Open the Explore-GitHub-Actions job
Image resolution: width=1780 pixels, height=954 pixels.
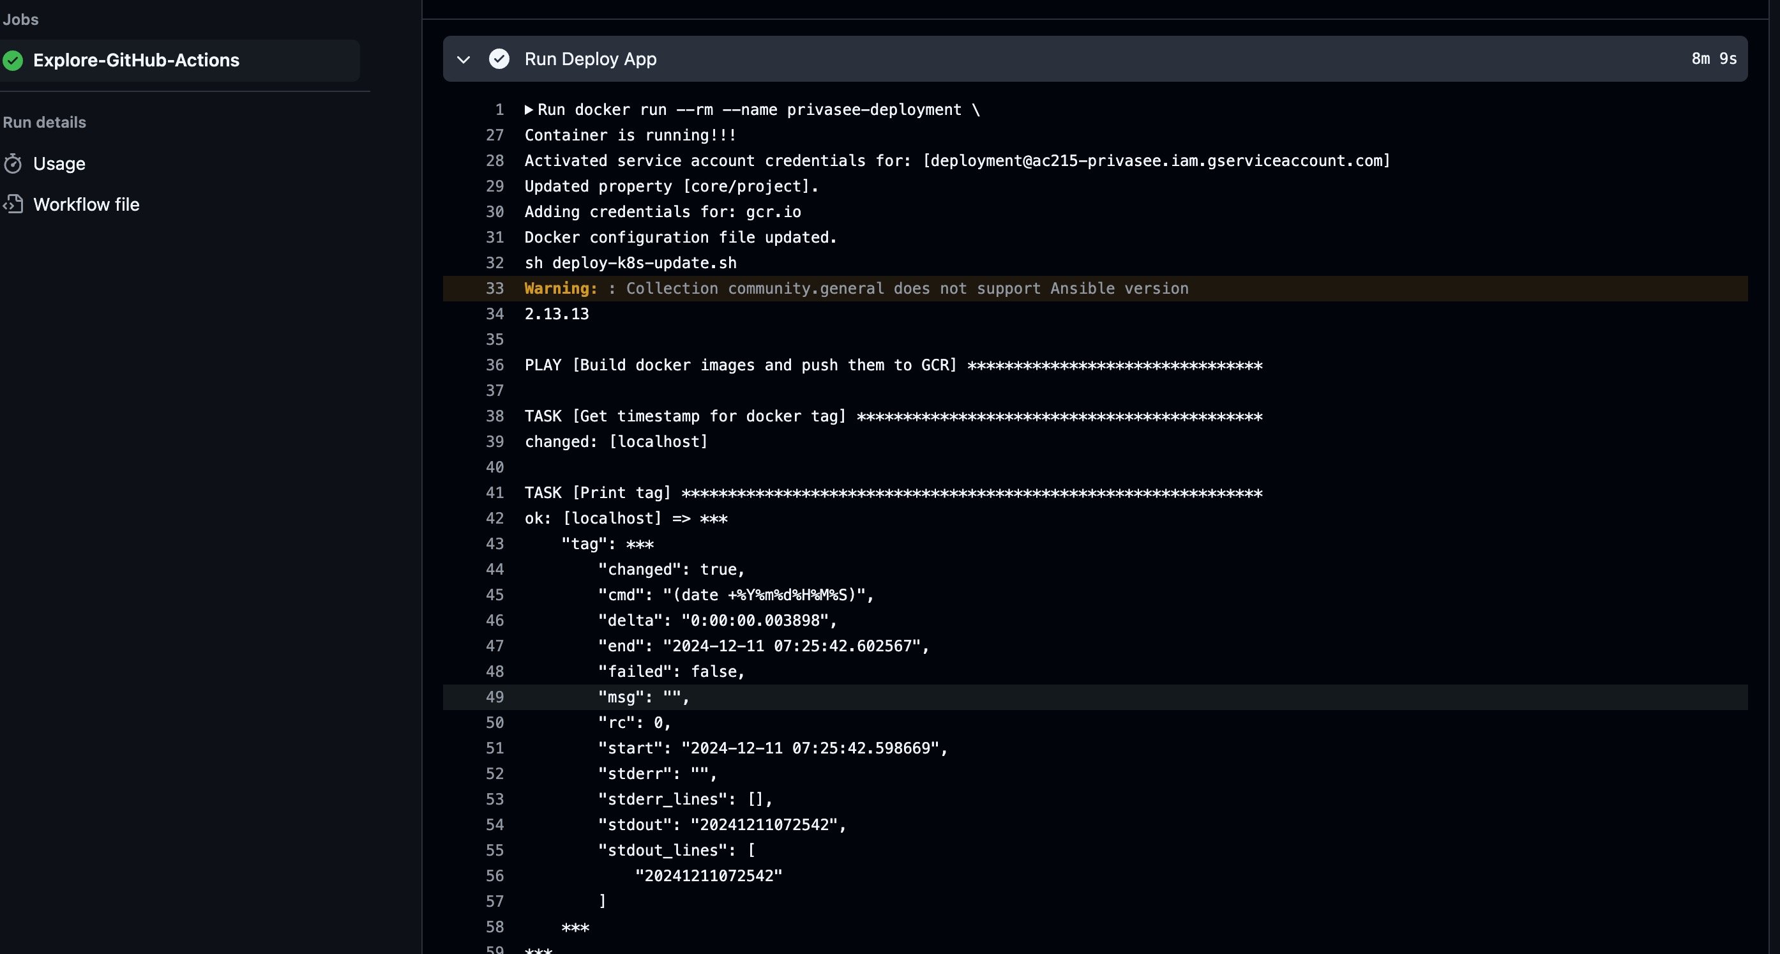point(178,60)
